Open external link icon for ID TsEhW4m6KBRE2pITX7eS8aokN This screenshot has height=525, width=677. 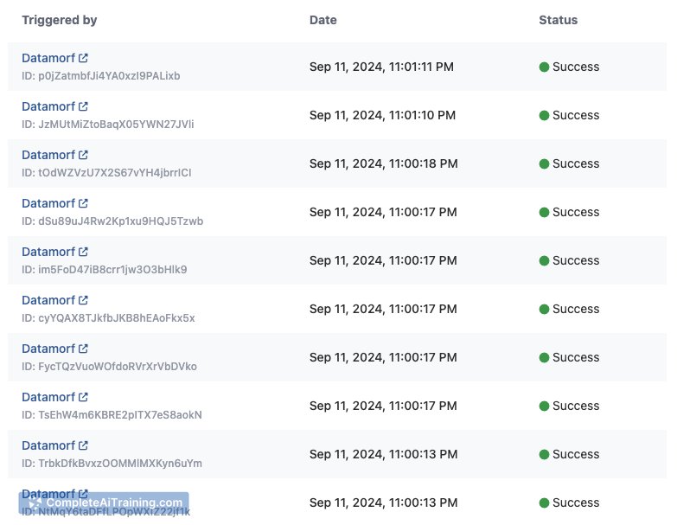coord(83,396)
